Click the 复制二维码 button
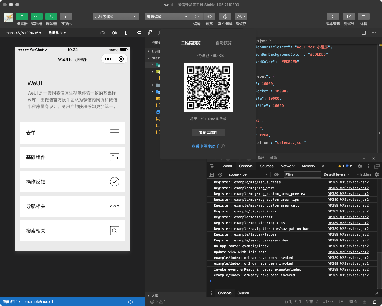The height and width of the screenshot is (306, 382). click(x=208, y=132)
